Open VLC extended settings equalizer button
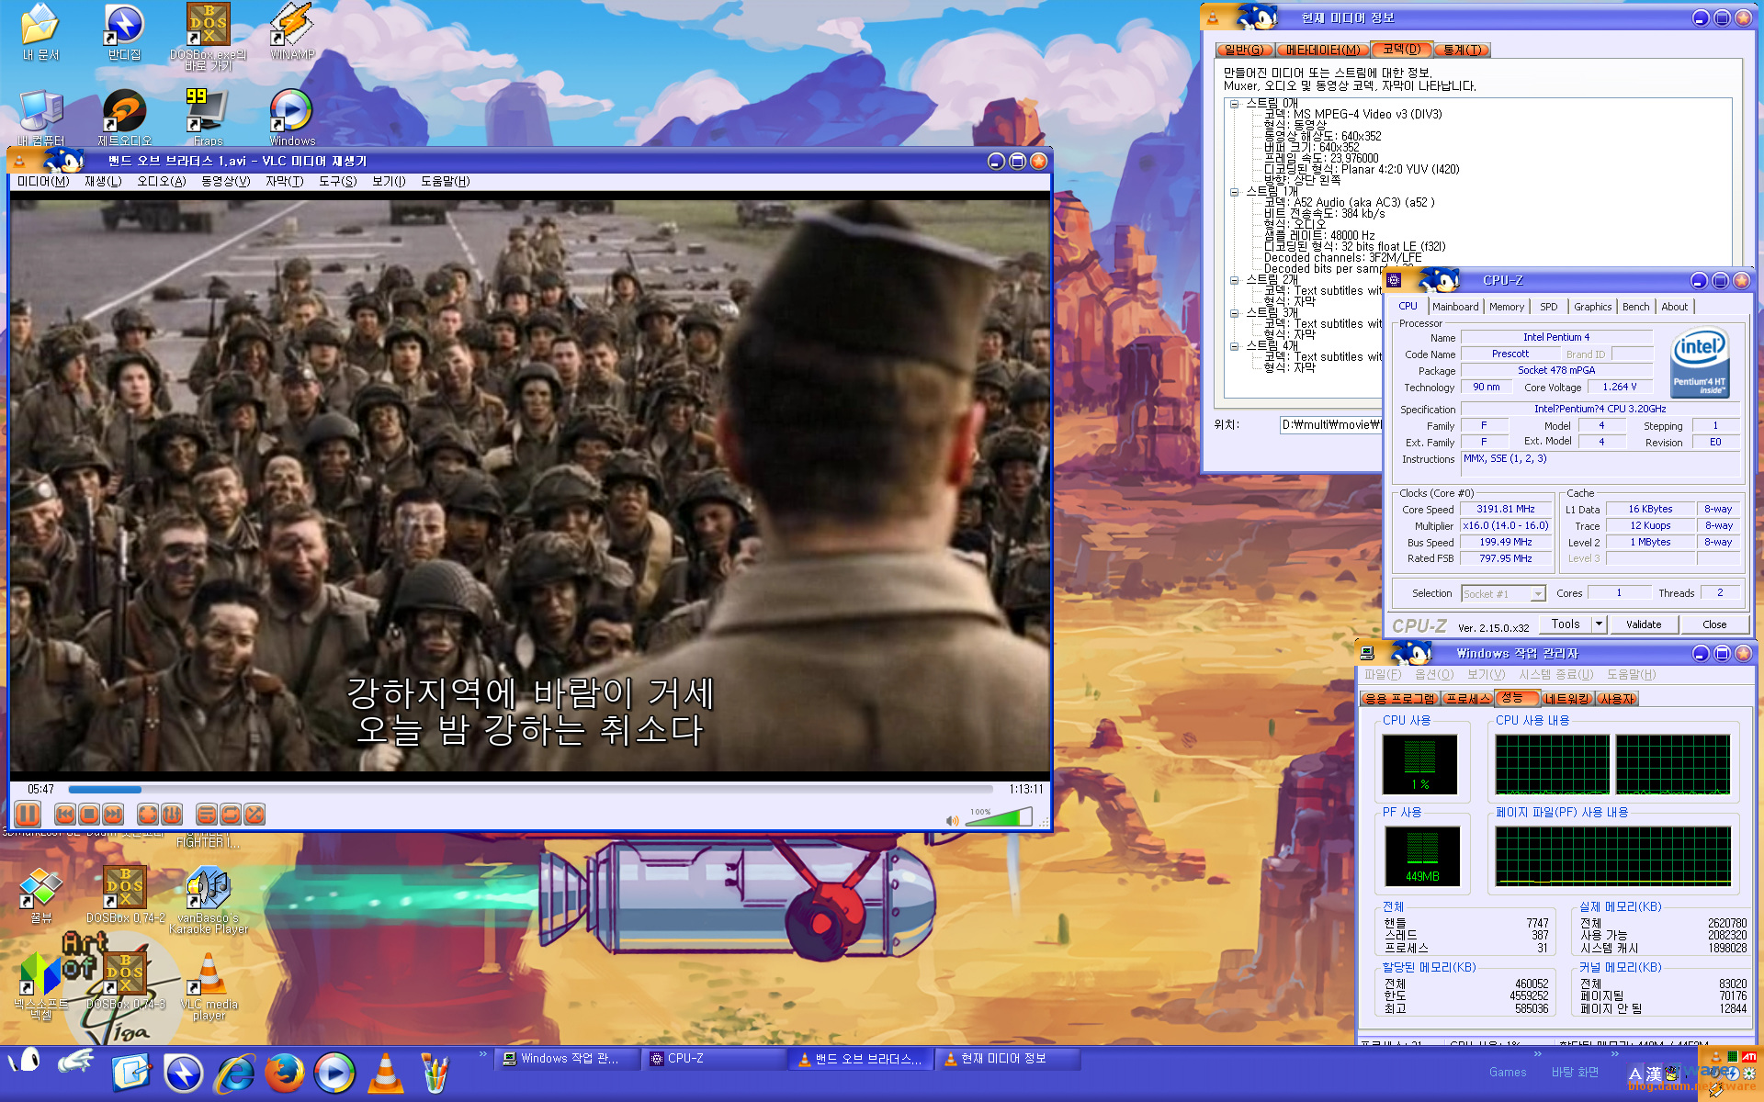This screenshot has width=1764, height=1102. pos(172,815)
